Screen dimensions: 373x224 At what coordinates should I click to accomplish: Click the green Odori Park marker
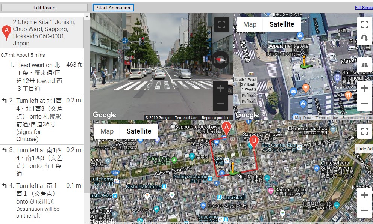[174, 160]
